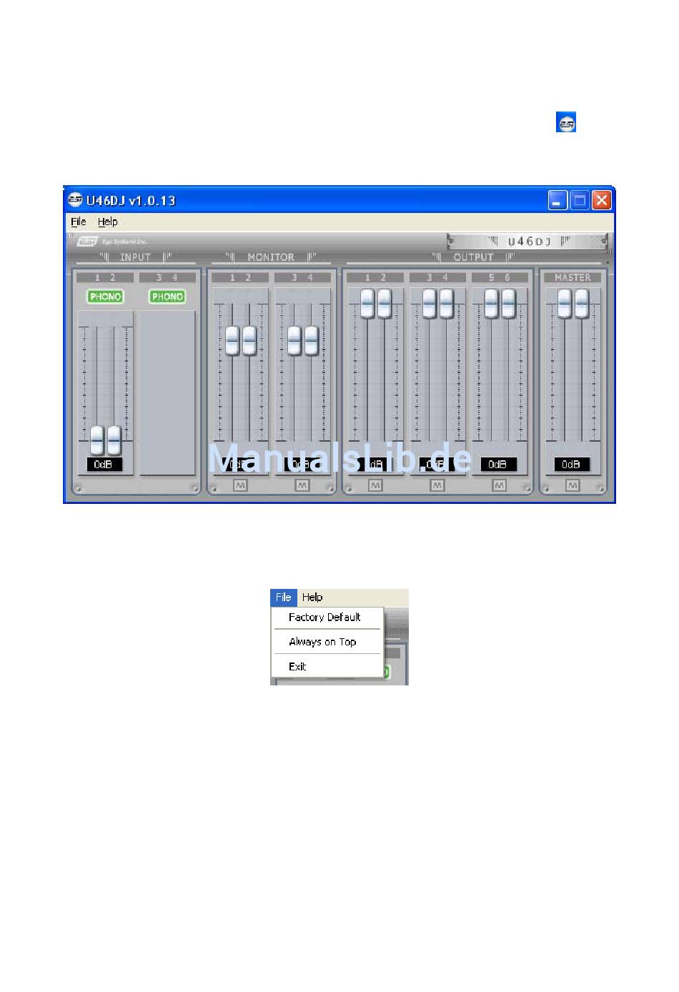Click the highlighted File menu above Factory Default
Screen dimensions: 679x992
tap(284, 597)
